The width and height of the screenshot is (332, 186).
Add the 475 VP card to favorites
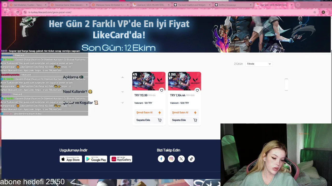[x=162, y=90]
